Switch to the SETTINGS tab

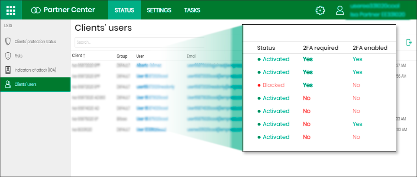(x=159, y=10)
